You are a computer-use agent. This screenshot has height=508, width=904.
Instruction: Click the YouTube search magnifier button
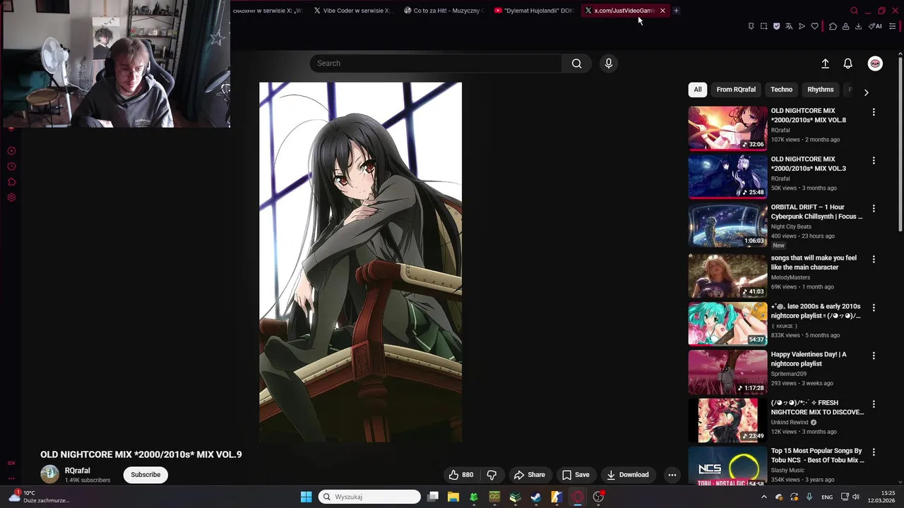[x=577, y=64]
